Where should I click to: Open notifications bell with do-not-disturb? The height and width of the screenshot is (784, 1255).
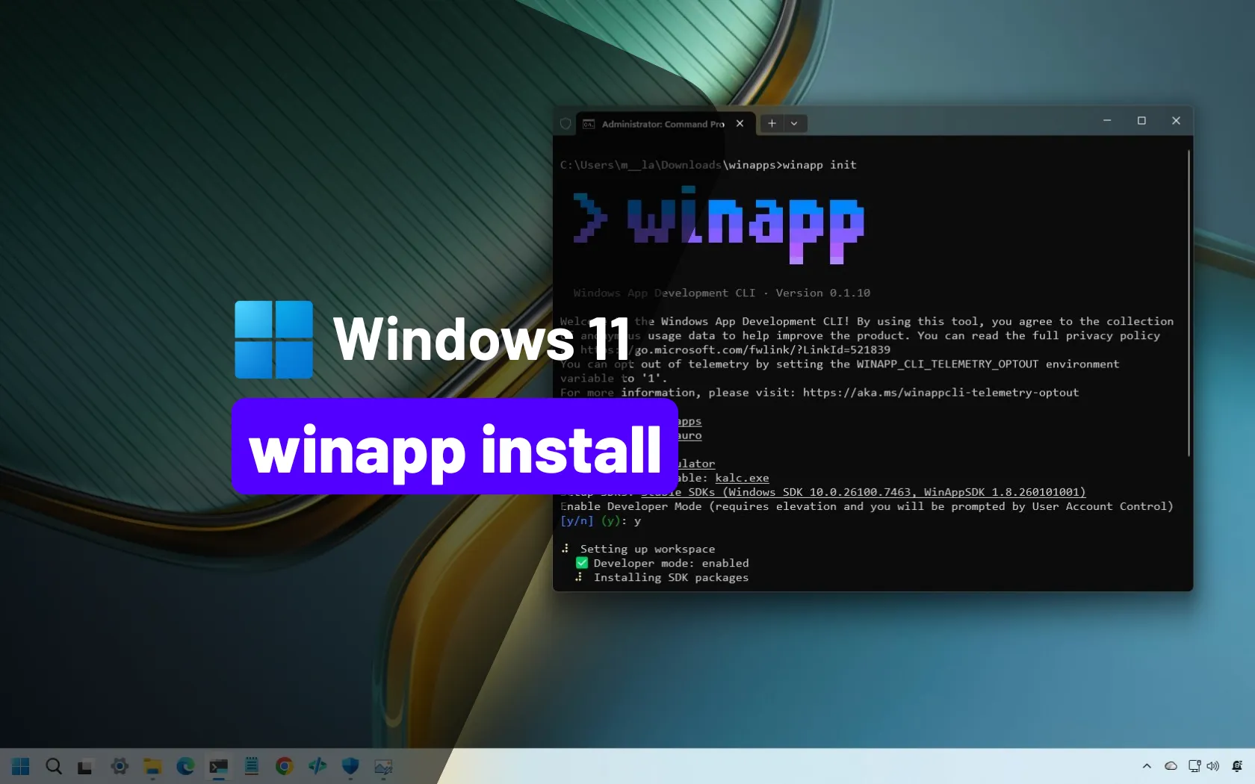pyautogui.click(x=1237, y=766)
